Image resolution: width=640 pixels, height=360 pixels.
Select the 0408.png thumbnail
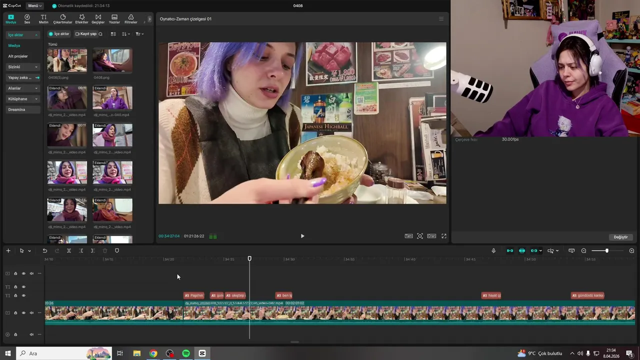point(112,60)
